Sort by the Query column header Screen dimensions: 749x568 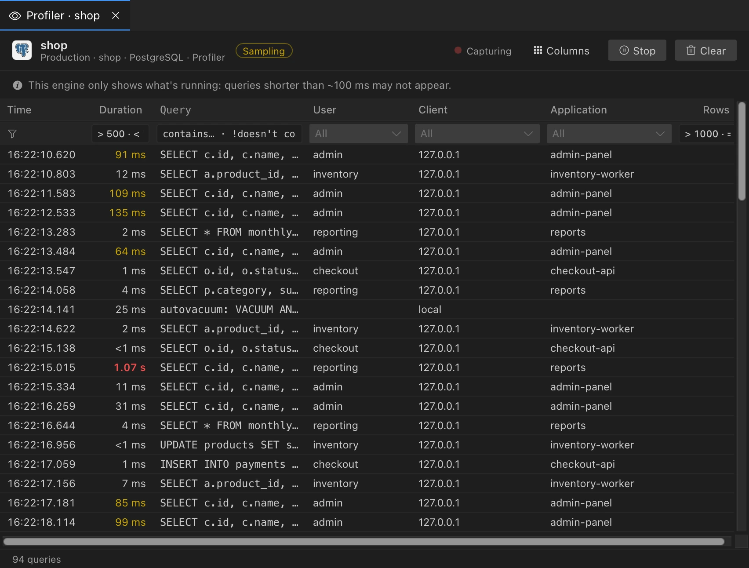click(175, 110)
